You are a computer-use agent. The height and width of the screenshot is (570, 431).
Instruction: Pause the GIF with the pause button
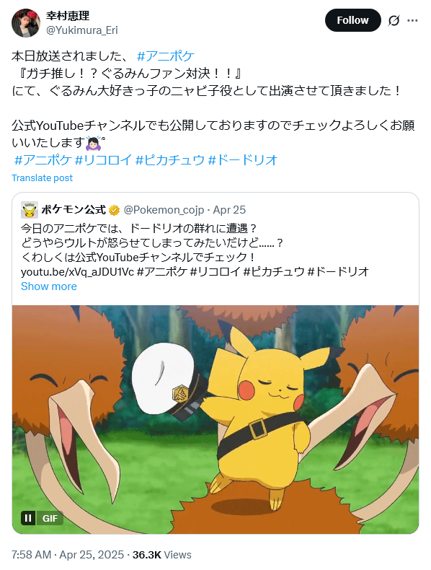[x=28, y=518]
